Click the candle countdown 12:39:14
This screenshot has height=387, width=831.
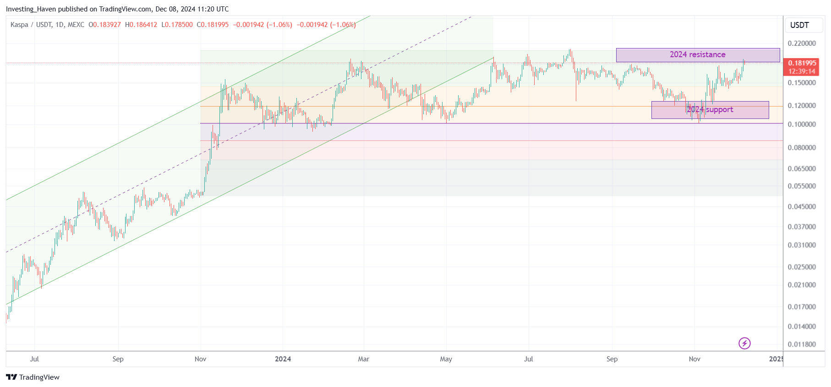[802, 71]
